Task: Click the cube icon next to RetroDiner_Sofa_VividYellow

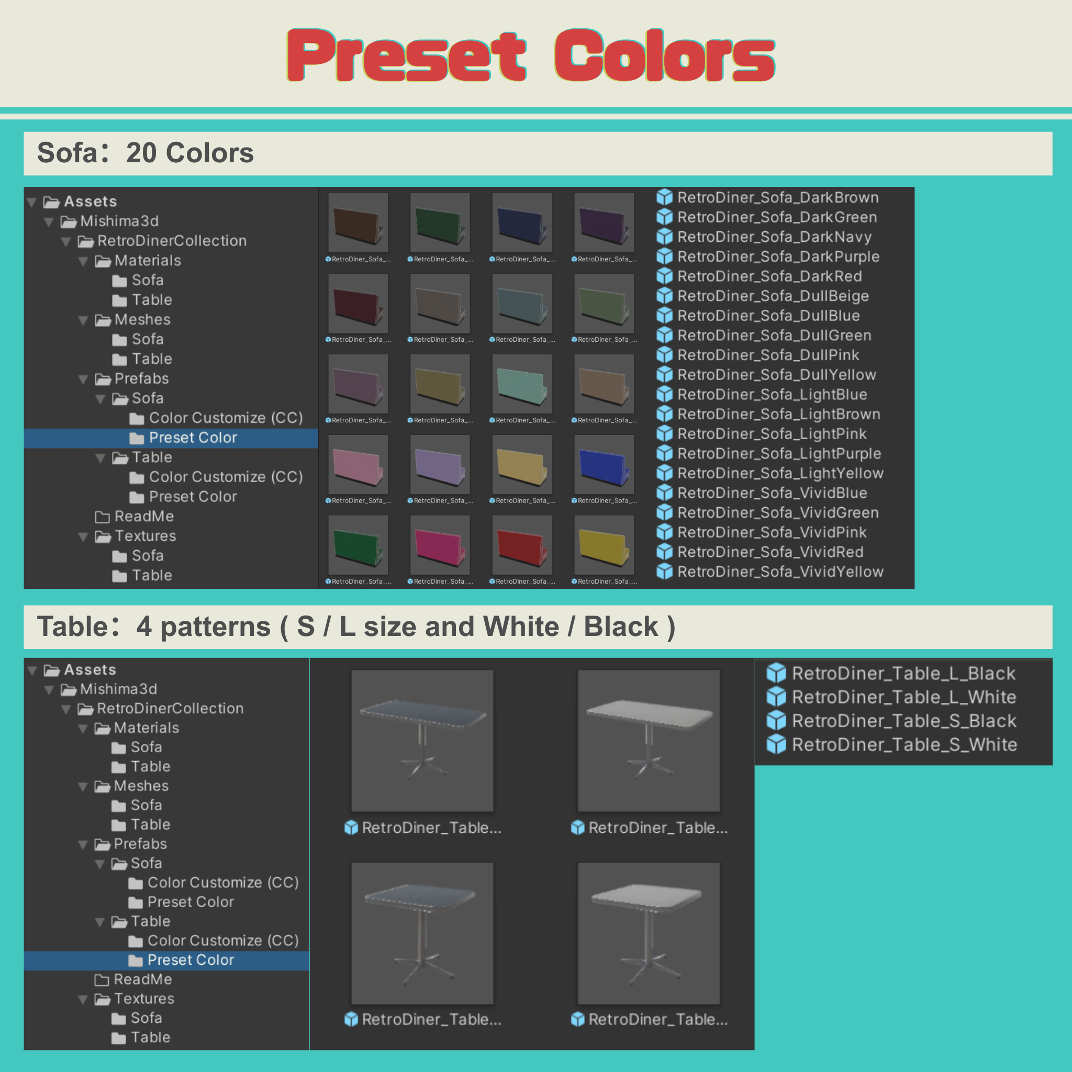Action: [x=664, y=572]
